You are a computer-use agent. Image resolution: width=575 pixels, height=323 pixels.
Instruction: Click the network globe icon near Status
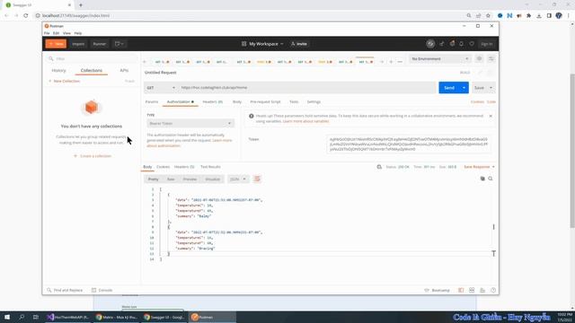pyautogui.click(x=379, y=167)
